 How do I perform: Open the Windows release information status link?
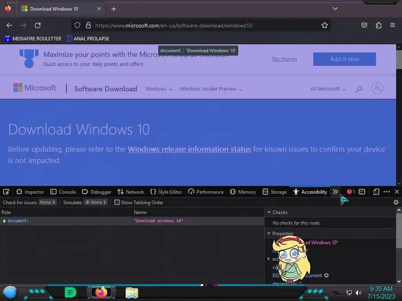(189, 149)
